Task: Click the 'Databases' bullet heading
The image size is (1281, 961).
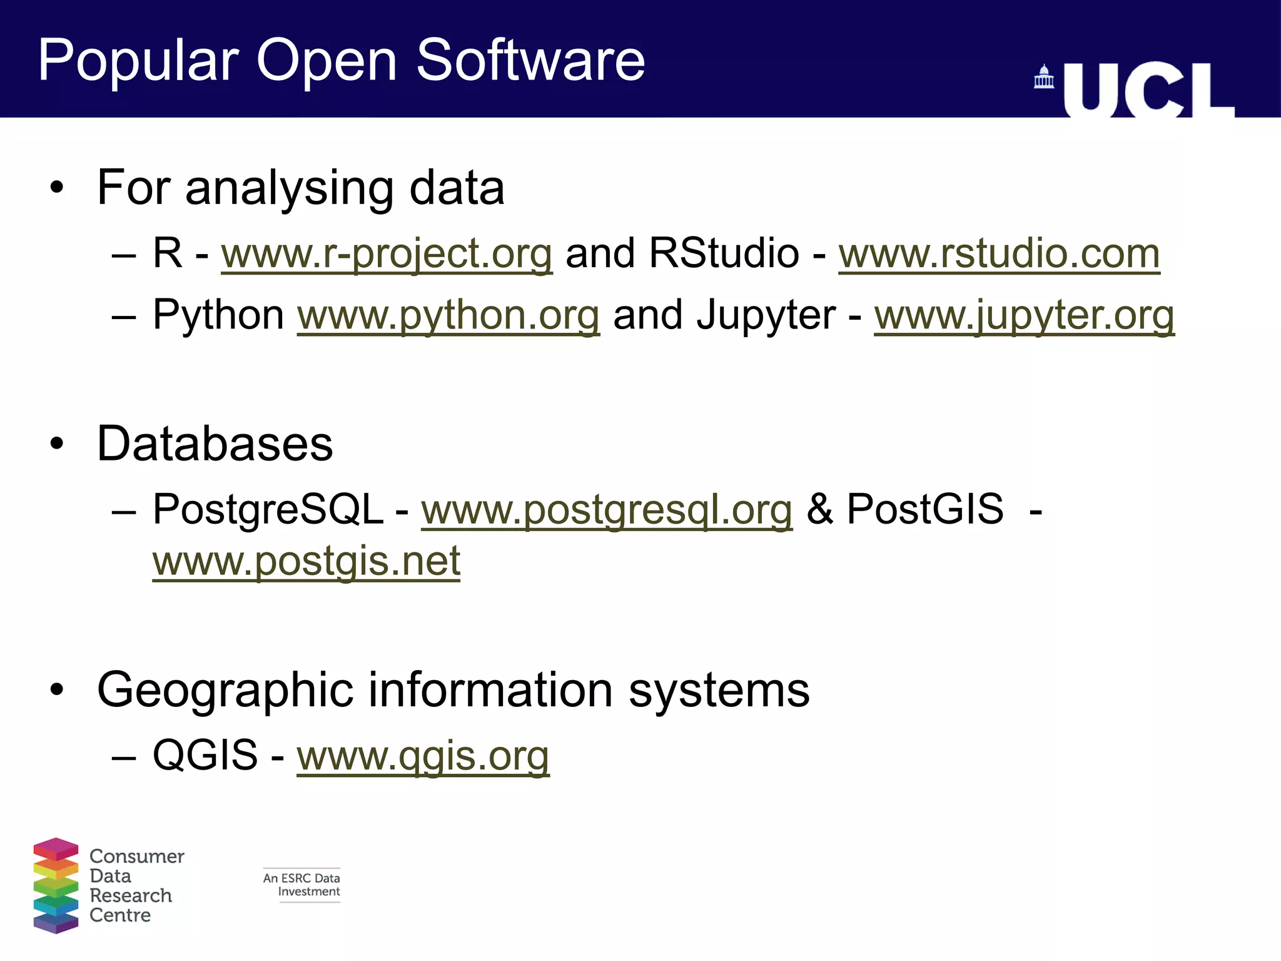Action: click(x=215, y=444)
